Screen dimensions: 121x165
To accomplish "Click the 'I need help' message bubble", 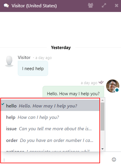I will pyautogui.click(x=33, y=69).
